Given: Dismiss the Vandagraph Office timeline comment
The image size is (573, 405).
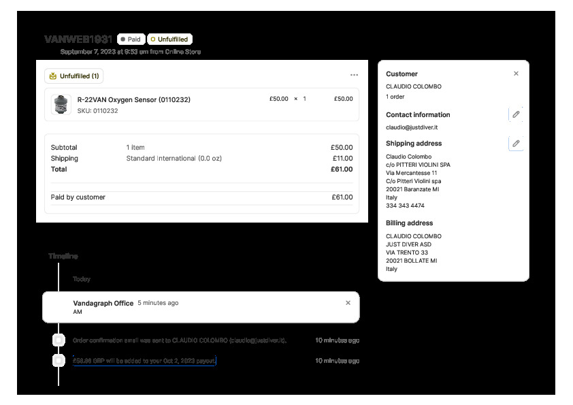Looking at the screenshot, I should pyautogui.click(x=348, y=303).
